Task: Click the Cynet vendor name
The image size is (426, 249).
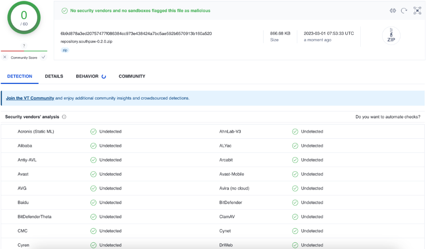Action: (x=225, y=231)
